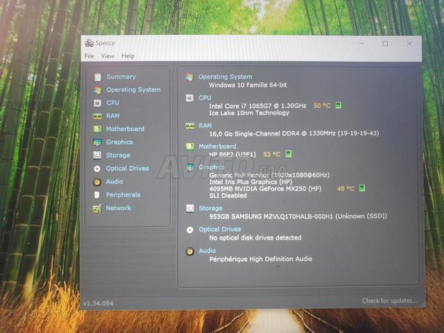
Task: Click 'Windows 10 Famille 64-bit' text
Action: click(x=248, y=85)
